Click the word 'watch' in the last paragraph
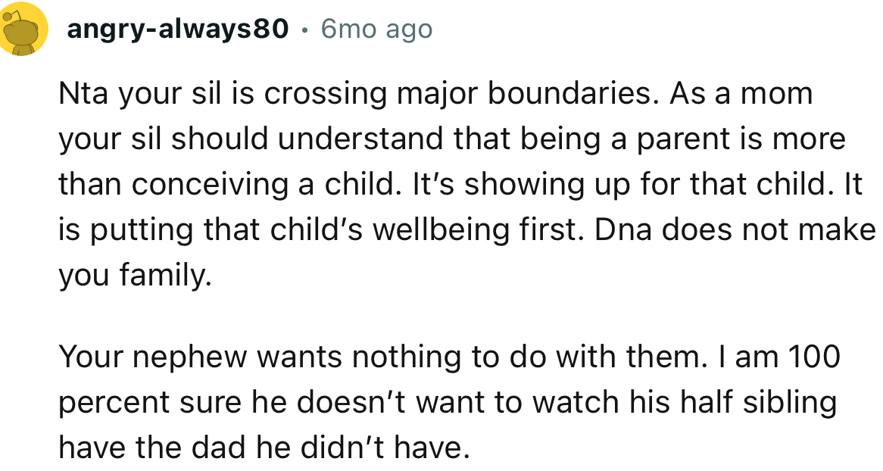Image resolution: width=883 pixels, height=471 pixels. click(576, 402)
